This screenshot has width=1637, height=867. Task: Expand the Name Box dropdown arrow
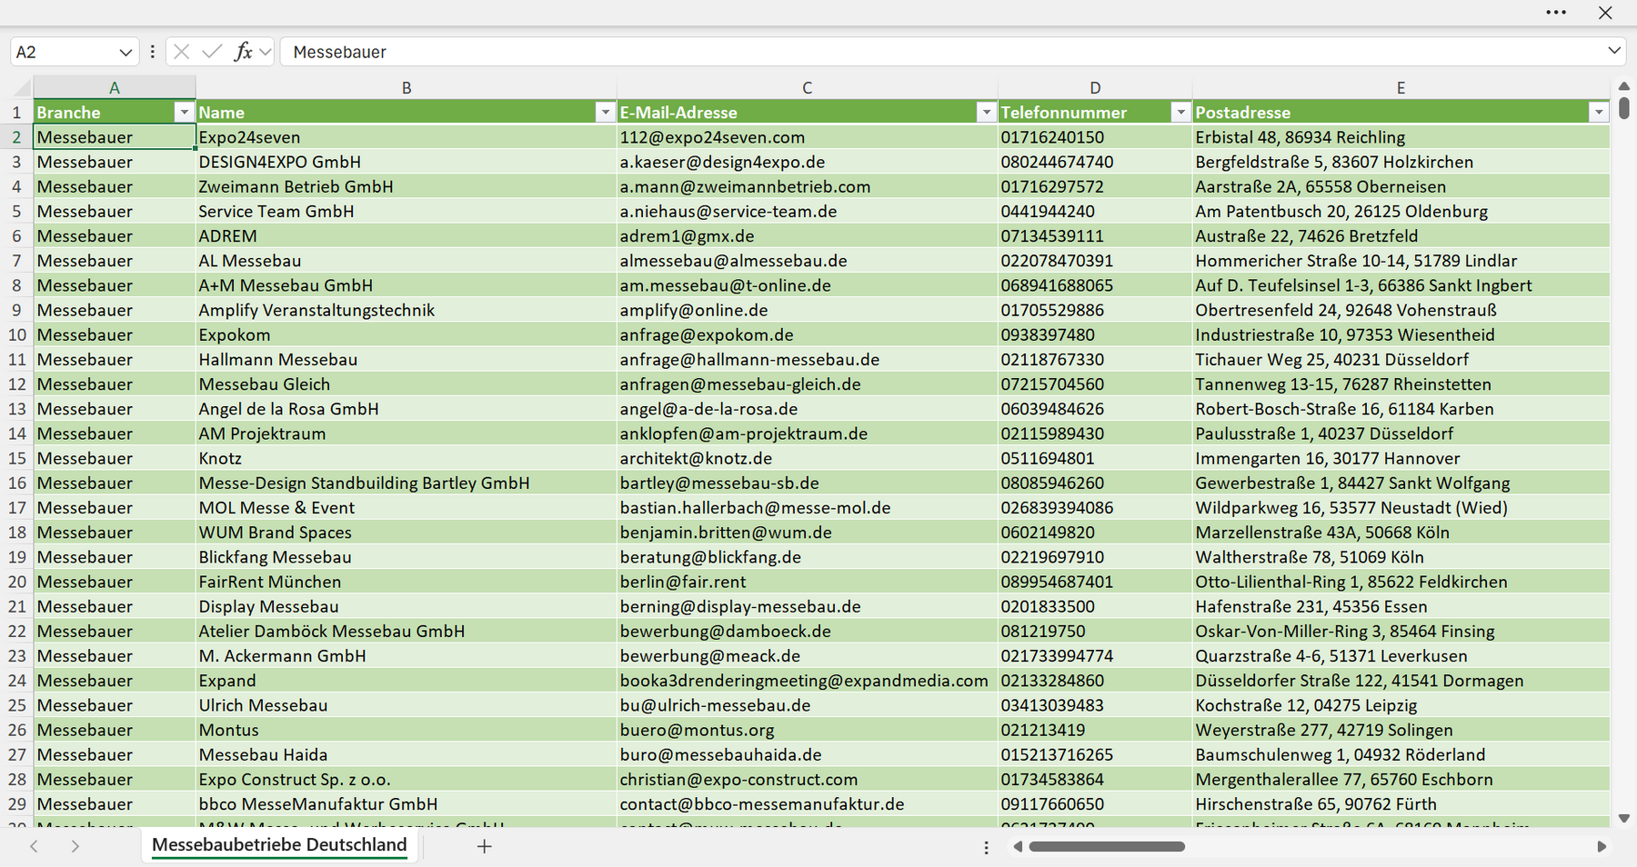pyautogui.click(x=126, y=52)
